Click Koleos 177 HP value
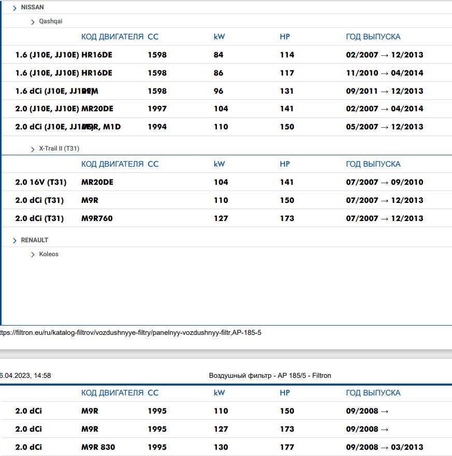This screenshot has height=456, width=452. (287, 447)
